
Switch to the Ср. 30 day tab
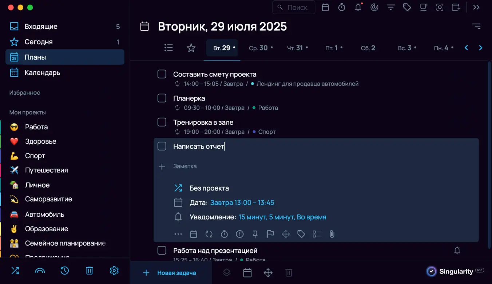click(261, 48)
